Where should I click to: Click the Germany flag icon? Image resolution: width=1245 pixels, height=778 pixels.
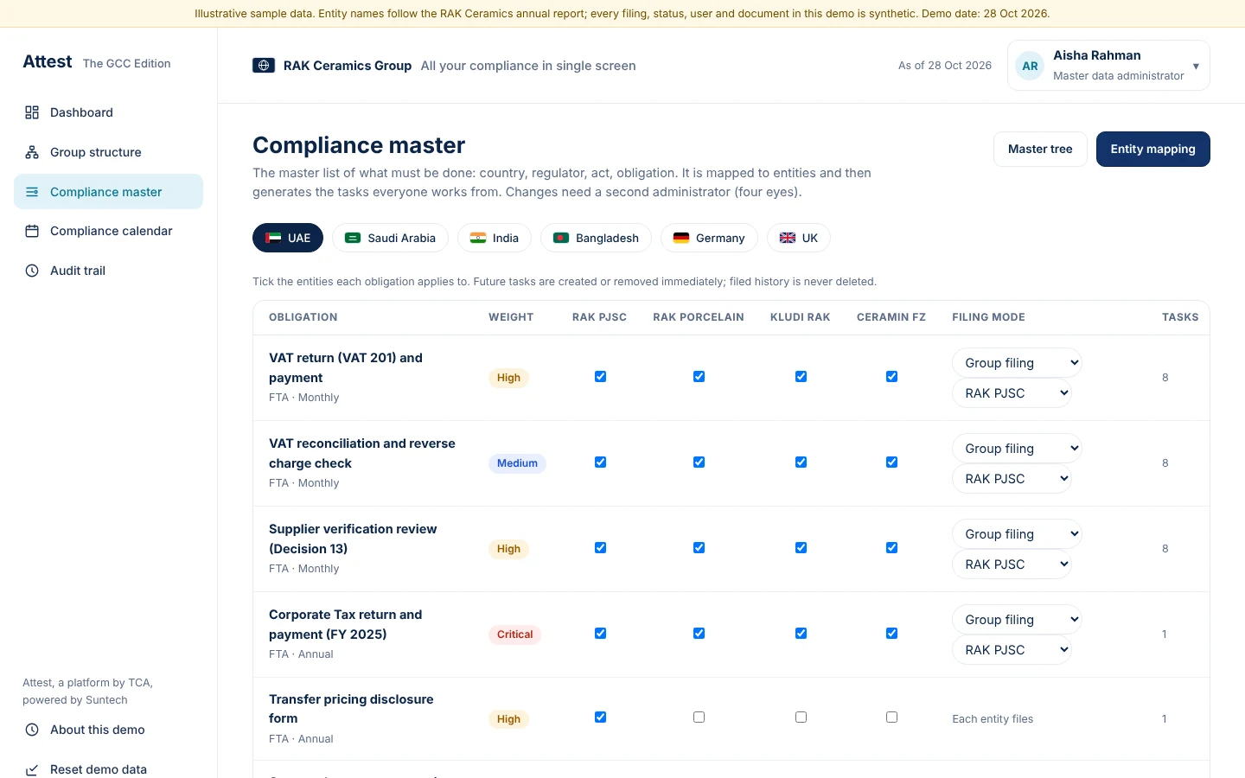pyautogui.click(x=681, y=238)
